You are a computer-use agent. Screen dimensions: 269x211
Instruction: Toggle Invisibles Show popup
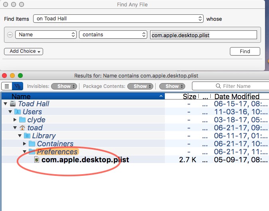[64, 86]
